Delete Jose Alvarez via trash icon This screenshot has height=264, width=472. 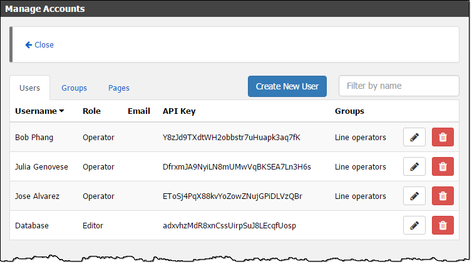pyautogui.click(x=443, y=196)
